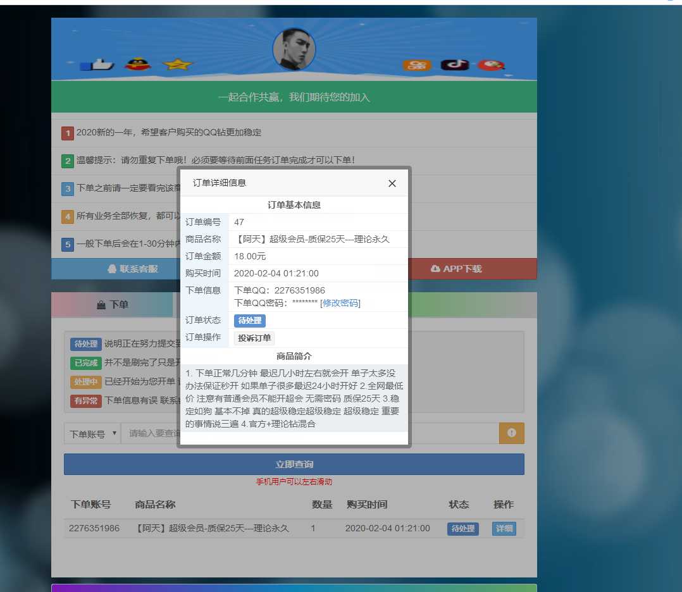This screenshot has height=592, width=682.
Task: Click notice 2 温馨提示 text
Action: [x=216, y=160]
